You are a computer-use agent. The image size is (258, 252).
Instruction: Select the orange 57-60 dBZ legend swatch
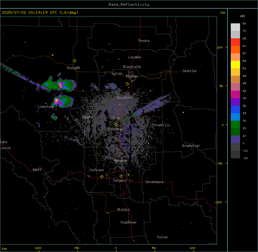coord(235,49)
